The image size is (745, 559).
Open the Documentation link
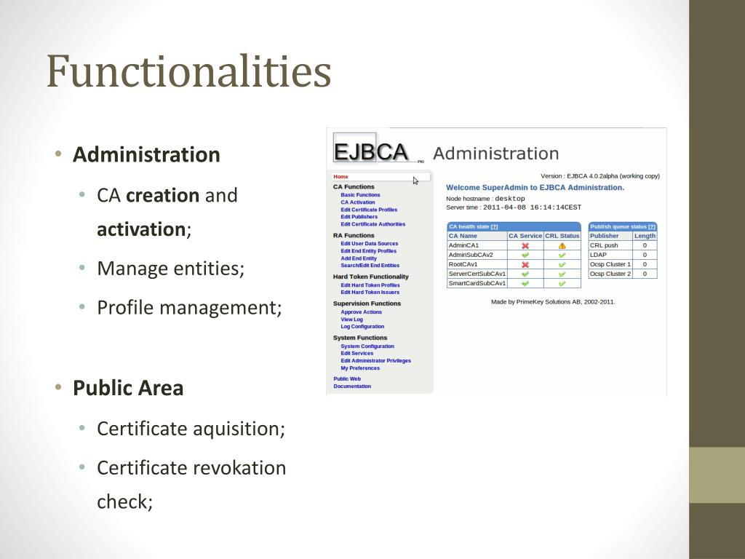pos(352,386)
